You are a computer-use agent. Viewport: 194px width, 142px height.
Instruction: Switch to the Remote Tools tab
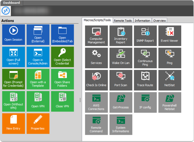(x=123, y=20)
